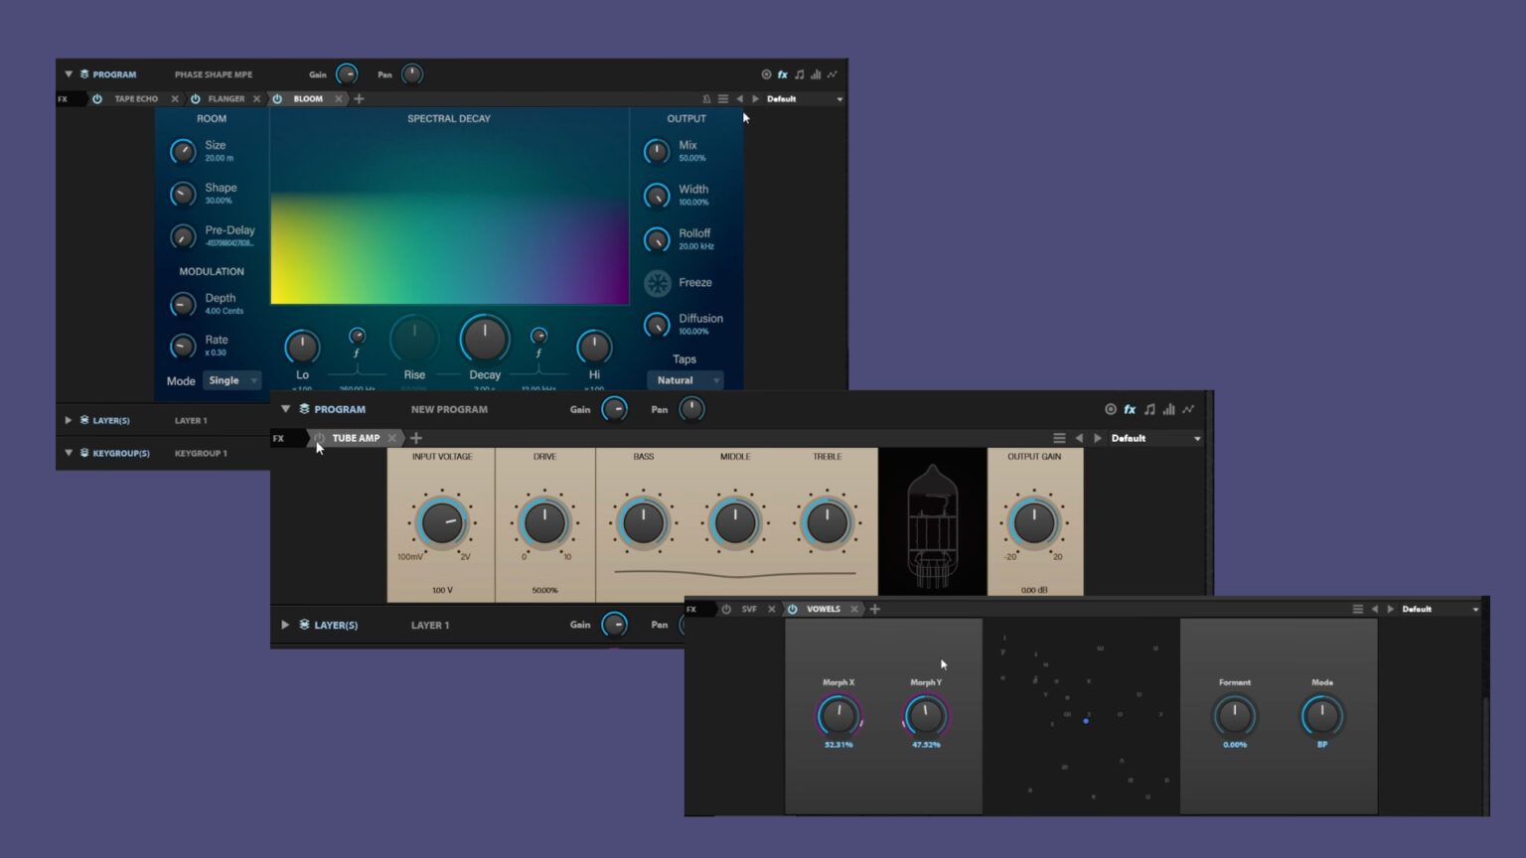Open the hamburger preset menu icon on the FX bar
The width and height of the screenshot is (1526, 858).
pos(722,98)
